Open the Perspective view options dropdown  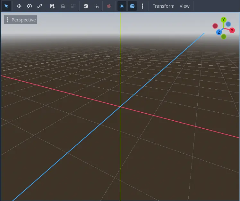point(21,20)
